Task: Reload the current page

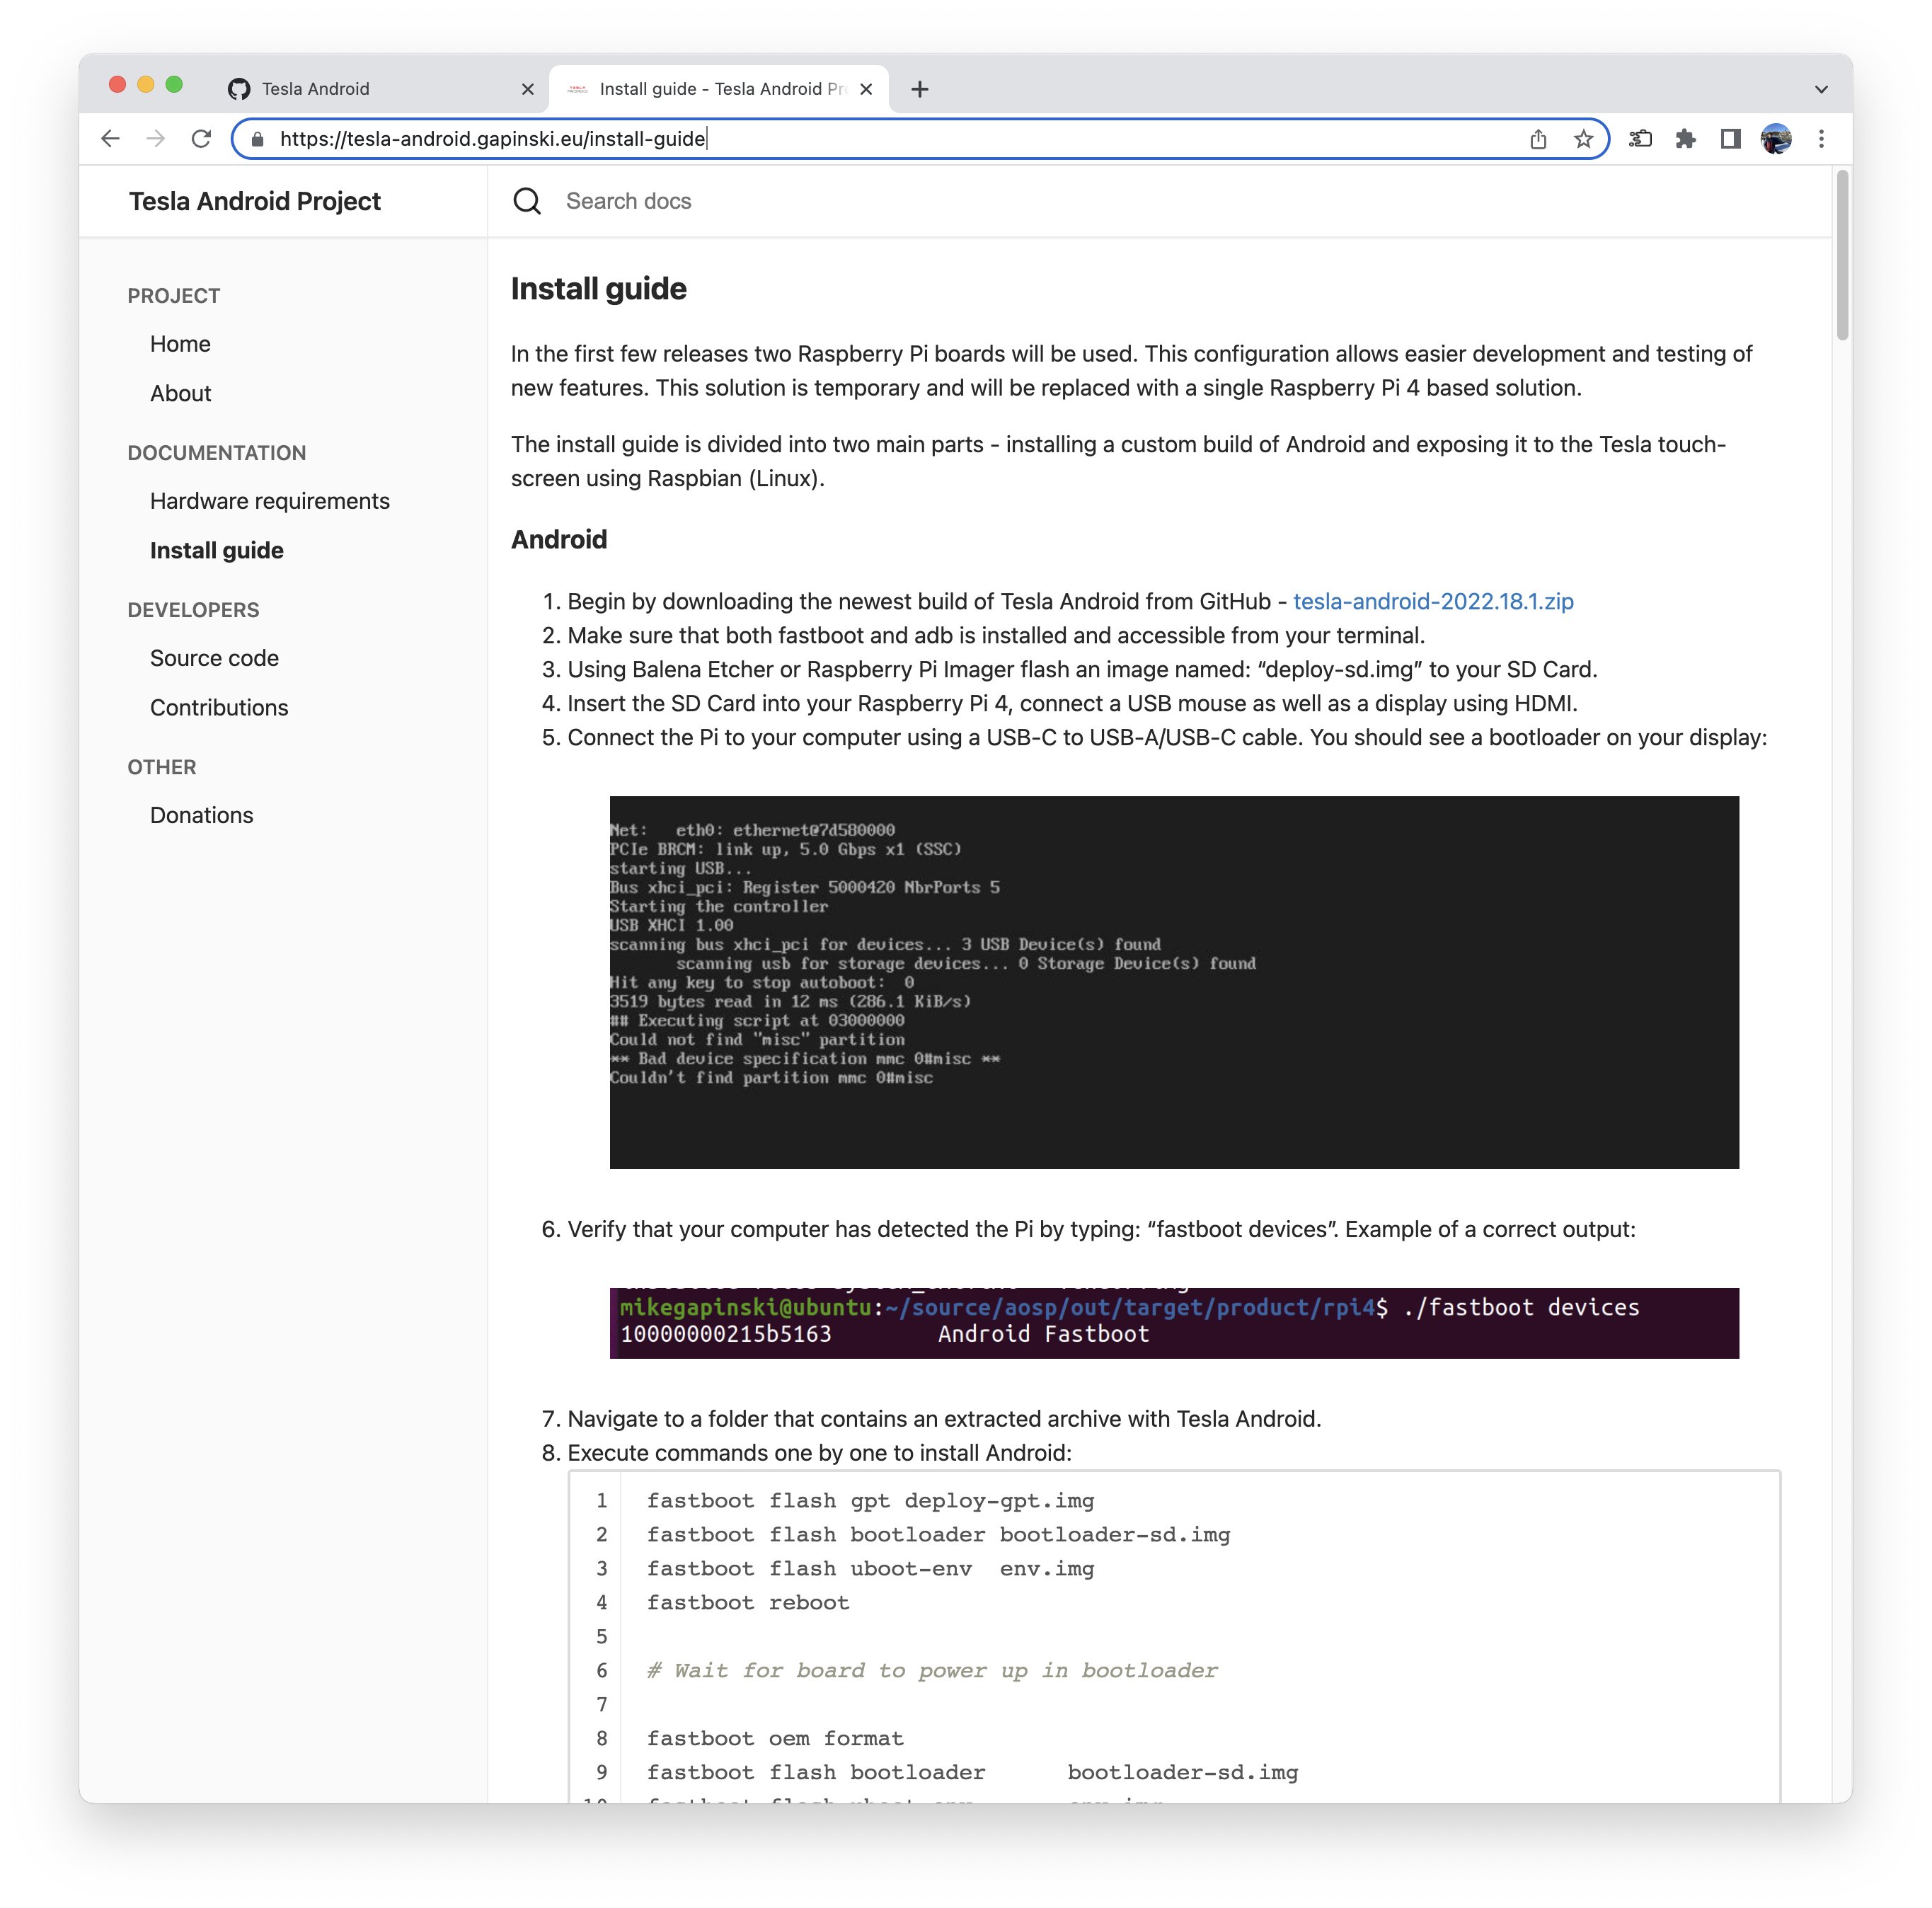Action: coord(201,139)
